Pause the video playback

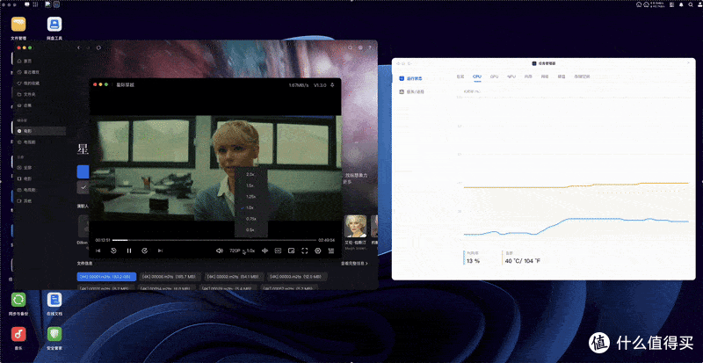point(129,250)
